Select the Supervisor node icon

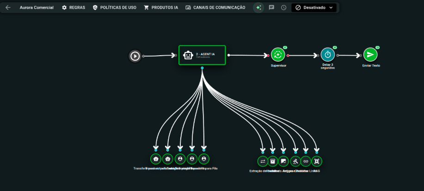(x=278, y=55)
